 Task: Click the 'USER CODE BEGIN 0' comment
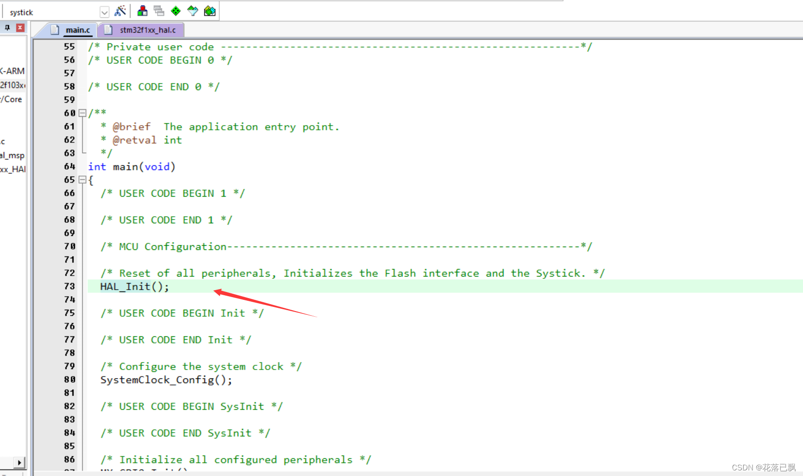(x=160, y=60)
